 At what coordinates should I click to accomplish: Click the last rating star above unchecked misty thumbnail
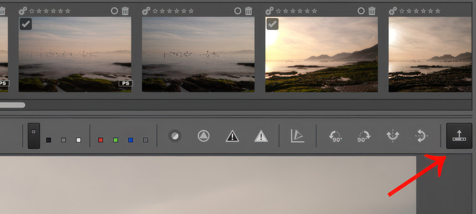click(191, 11)
